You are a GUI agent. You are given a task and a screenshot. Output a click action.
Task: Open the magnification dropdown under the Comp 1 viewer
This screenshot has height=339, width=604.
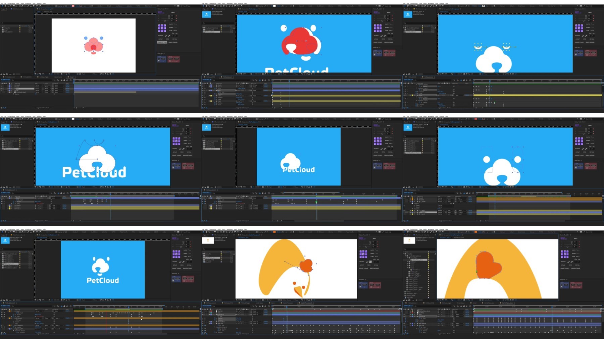[44, 74]
